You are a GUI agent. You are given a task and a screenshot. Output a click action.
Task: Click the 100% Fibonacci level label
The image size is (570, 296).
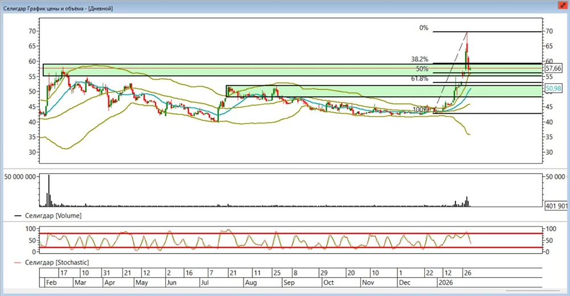click(420, 109)
